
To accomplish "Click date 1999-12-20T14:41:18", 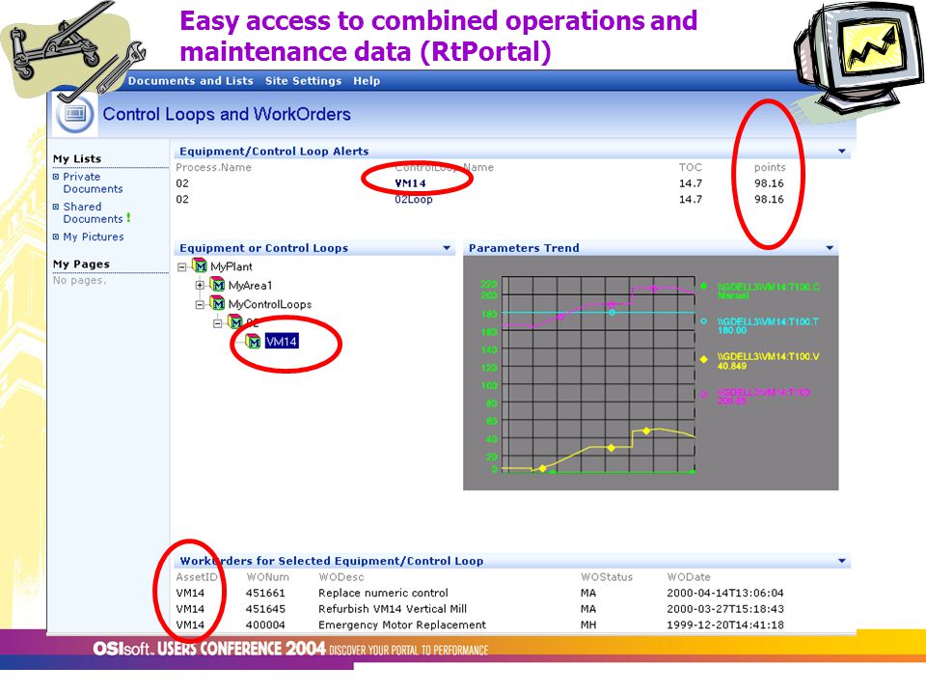I will pyautogui.click(x=725, y=625).
